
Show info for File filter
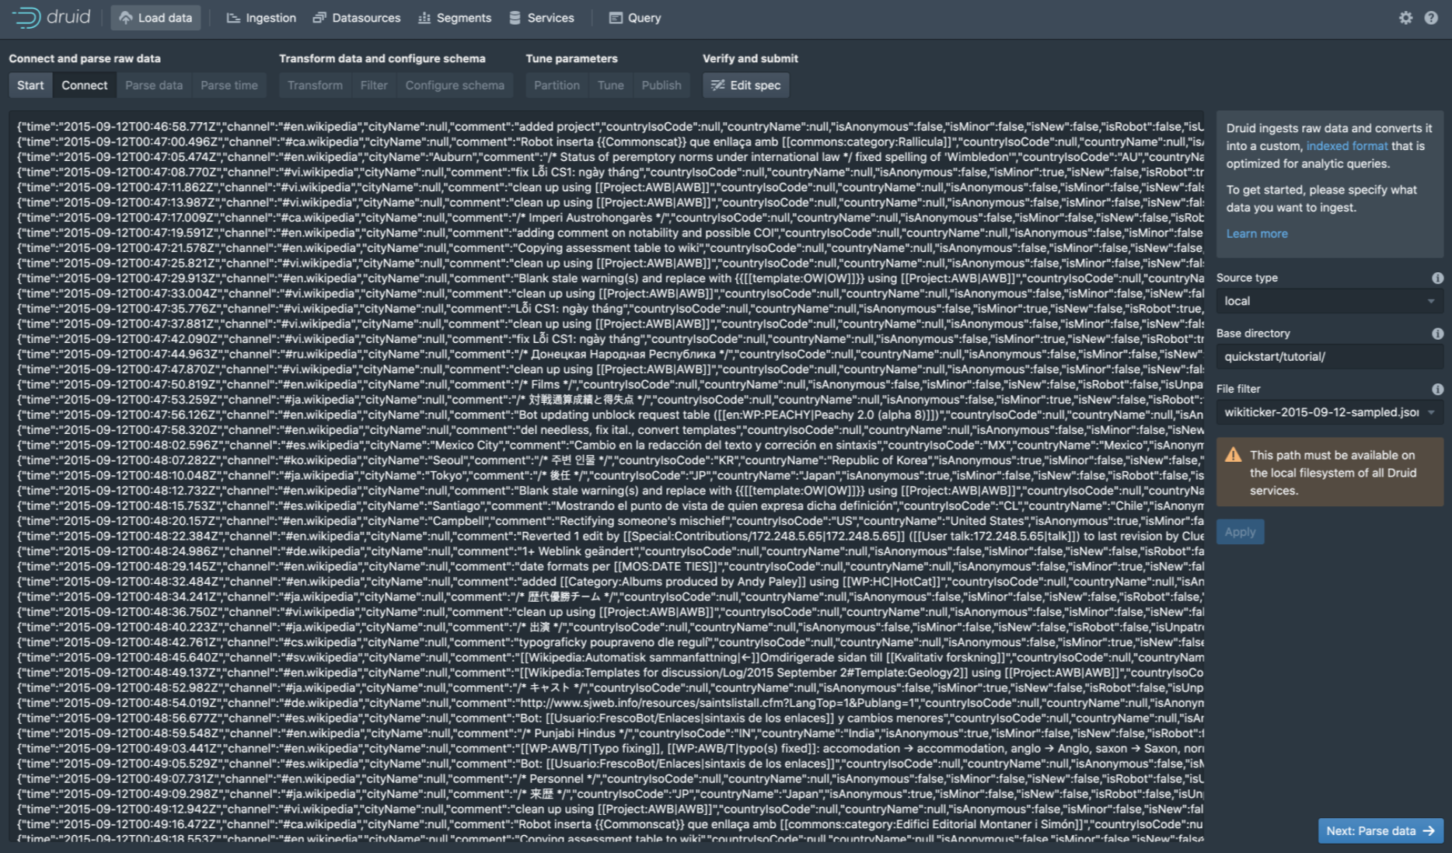[1437, 390]
